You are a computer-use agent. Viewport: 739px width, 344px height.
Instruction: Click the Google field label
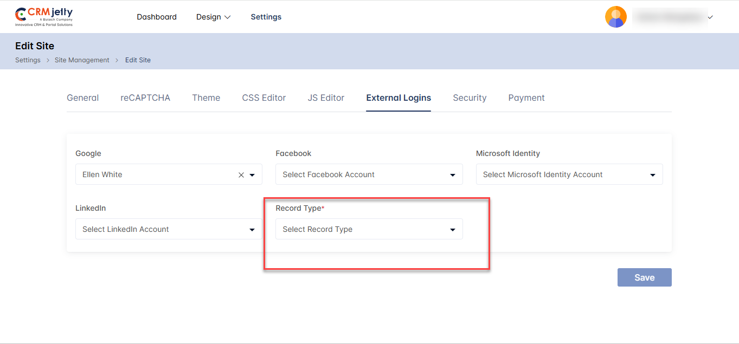point(88,153)
